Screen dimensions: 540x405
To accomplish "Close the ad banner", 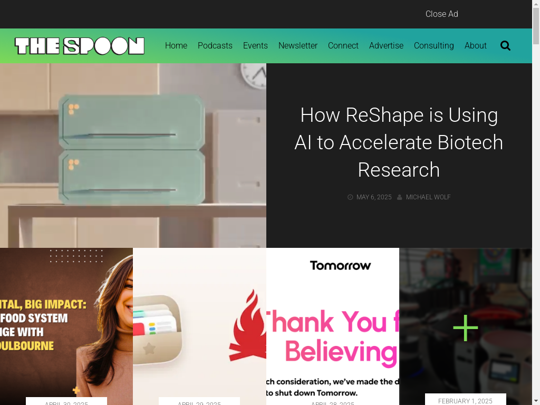I will (x=441, y=14).
